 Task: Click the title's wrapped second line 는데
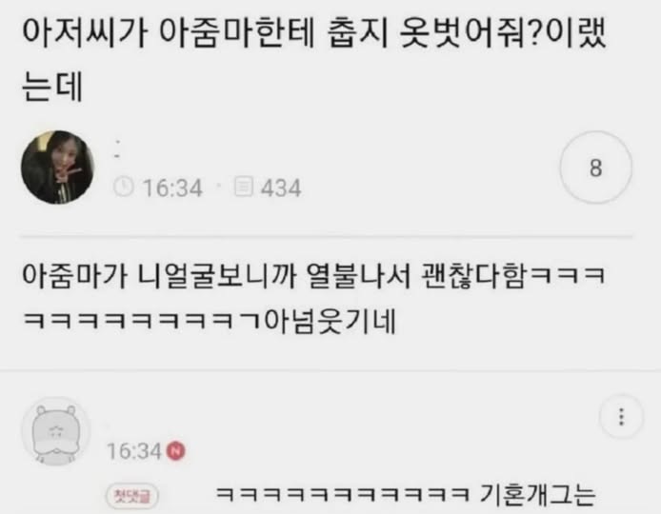pyautogui.click(x=51, y=87)
